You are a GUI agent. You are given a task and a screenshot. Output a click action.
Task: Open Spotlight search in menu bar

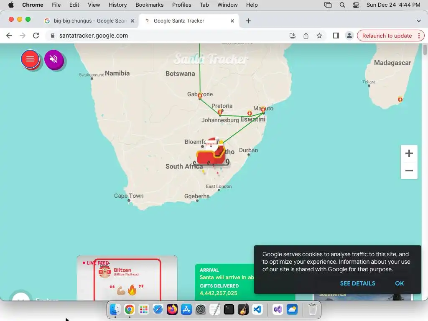pyautogui.click(x=342, y=5)
